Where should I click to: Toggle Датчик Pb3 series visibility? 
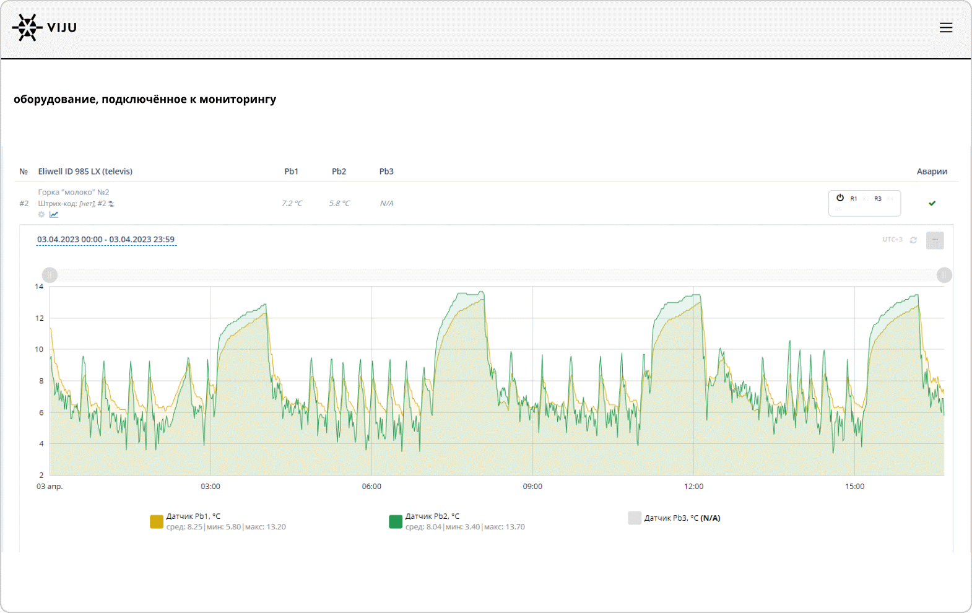click(635, 518)
